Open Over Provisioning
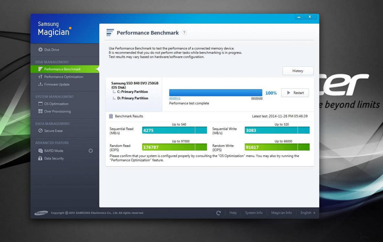 58,112
